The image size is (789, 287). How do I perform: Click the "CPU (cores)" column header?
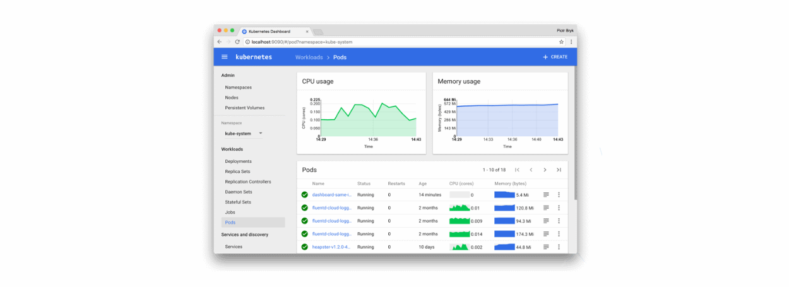(x=462, y=184)
